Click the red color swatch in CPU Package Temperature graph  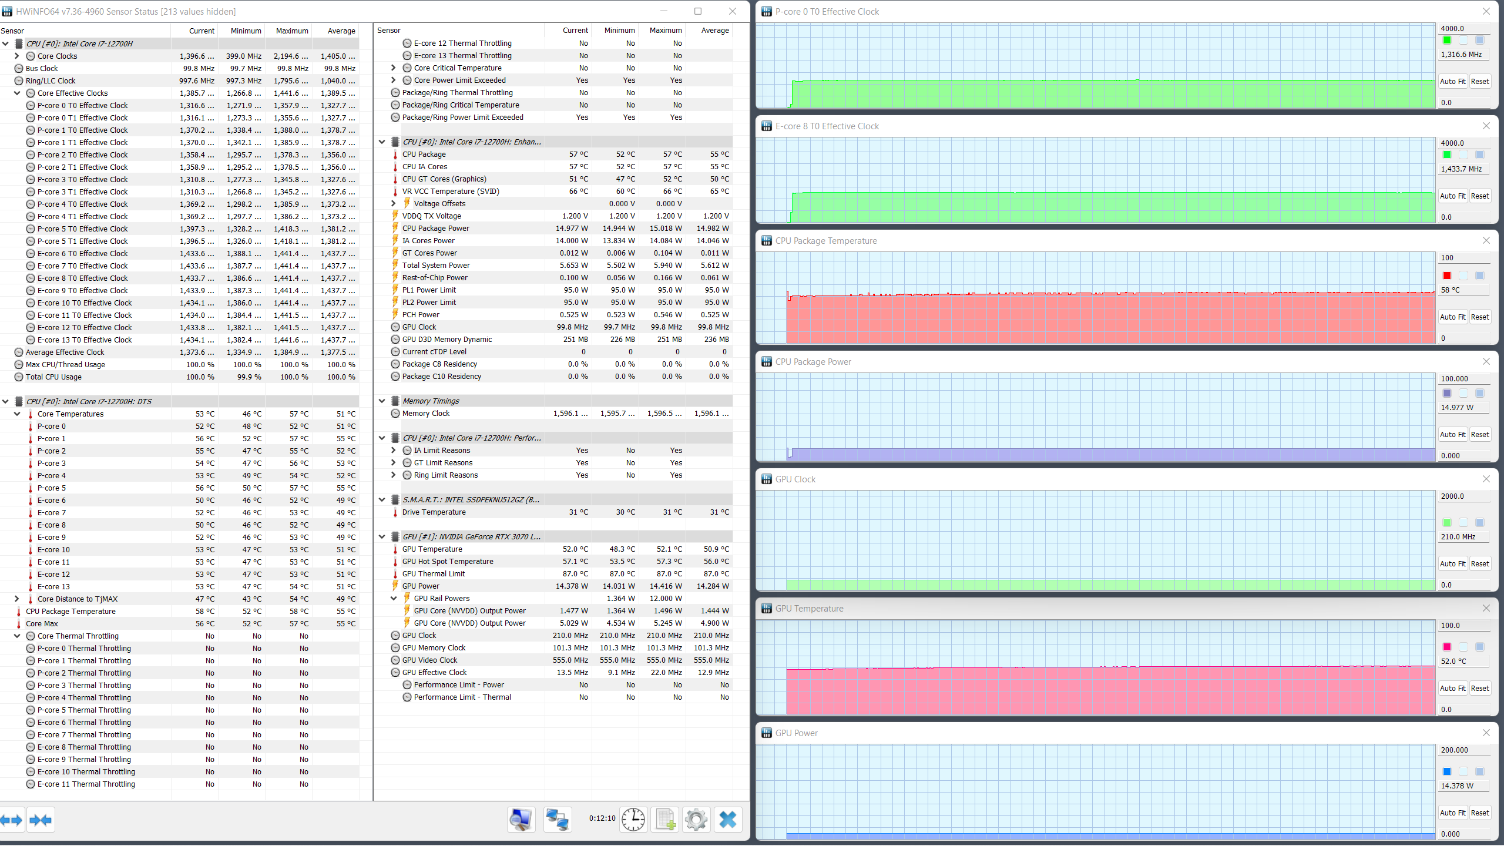[x=1447, y=276]
